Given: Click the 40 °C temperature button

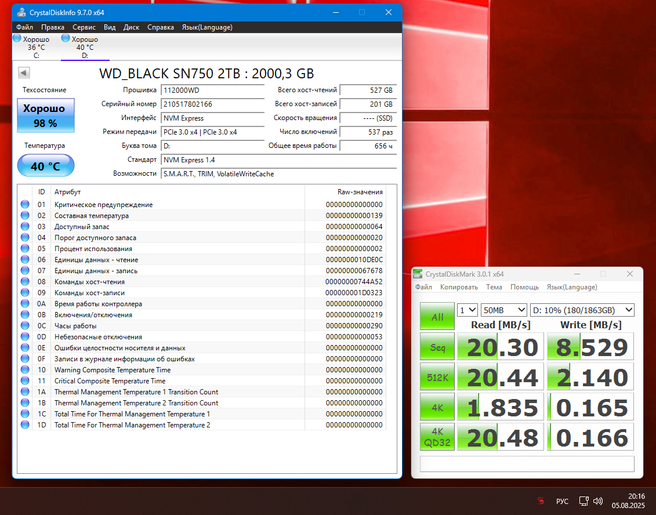Looking at the screenshot, I should coord(46,166).
